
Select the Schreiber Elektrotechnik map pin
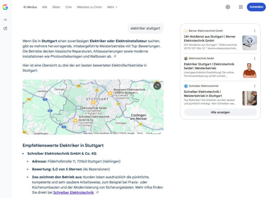pos(75,121)
